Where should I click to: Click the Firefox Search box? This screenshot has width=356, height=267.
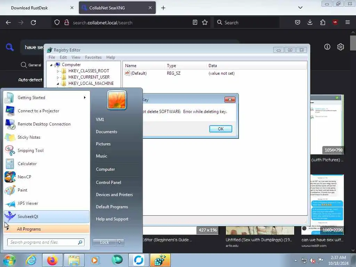246,23
